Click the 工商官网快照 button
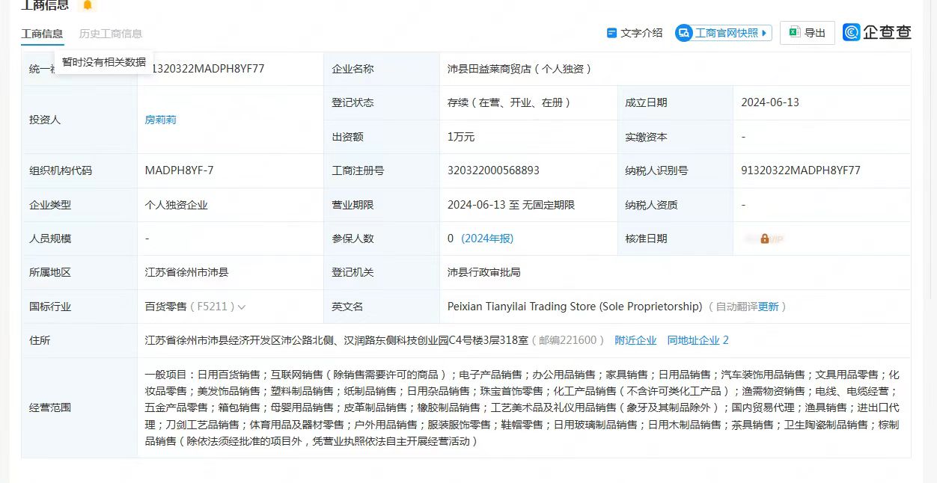 coord(723,32)
